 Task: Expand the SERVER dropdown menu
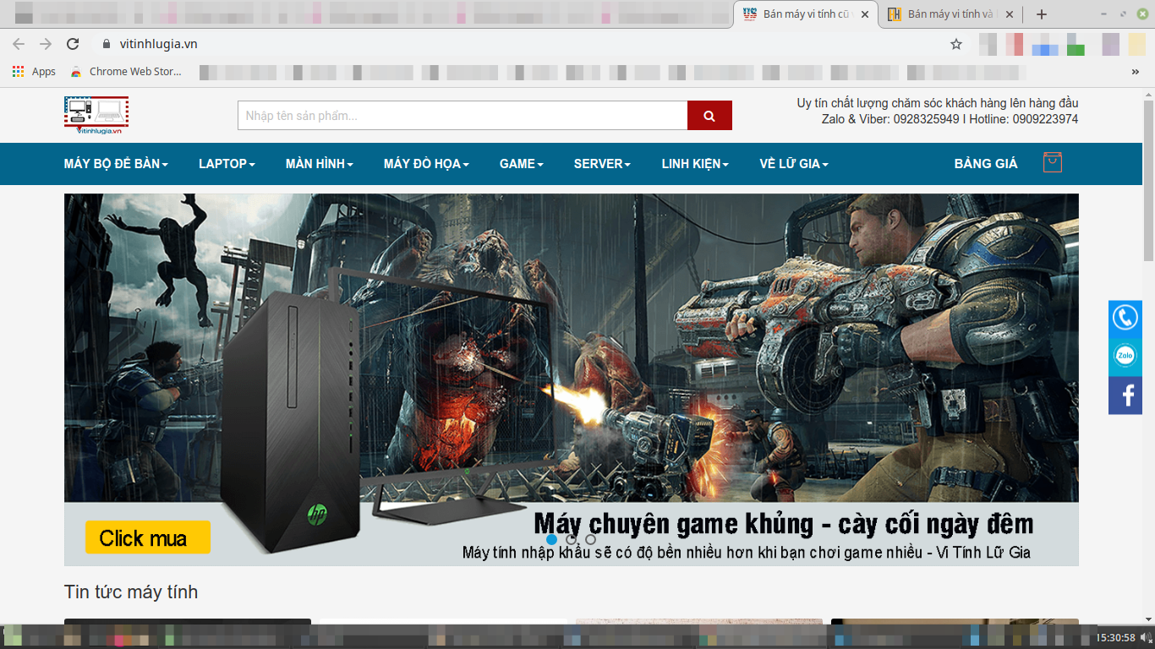602,164
